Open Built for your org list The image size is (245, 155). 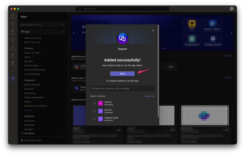32,42
